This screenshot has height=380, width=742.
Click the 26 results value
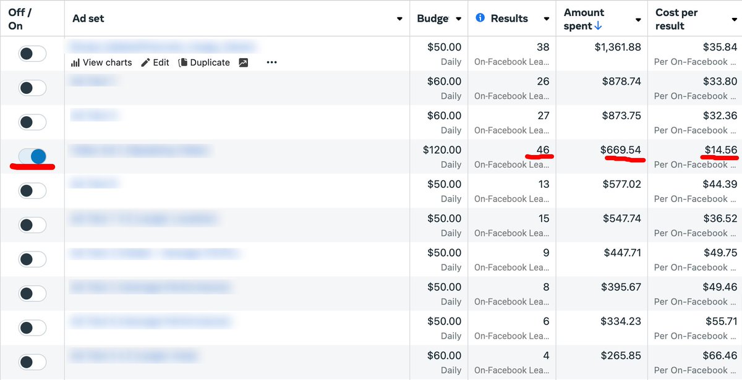tap(544, 81)
